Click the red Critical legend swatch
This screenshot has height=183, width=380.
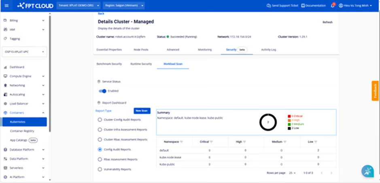tap(289, 116)
